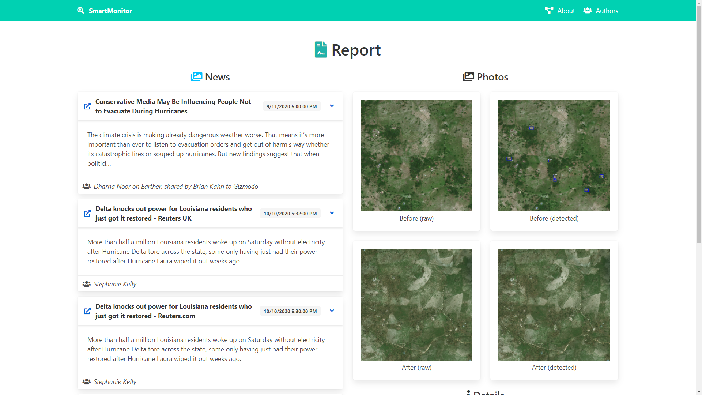Click the SmartMonitor magnifier logo icon

(x=80, y=10)
